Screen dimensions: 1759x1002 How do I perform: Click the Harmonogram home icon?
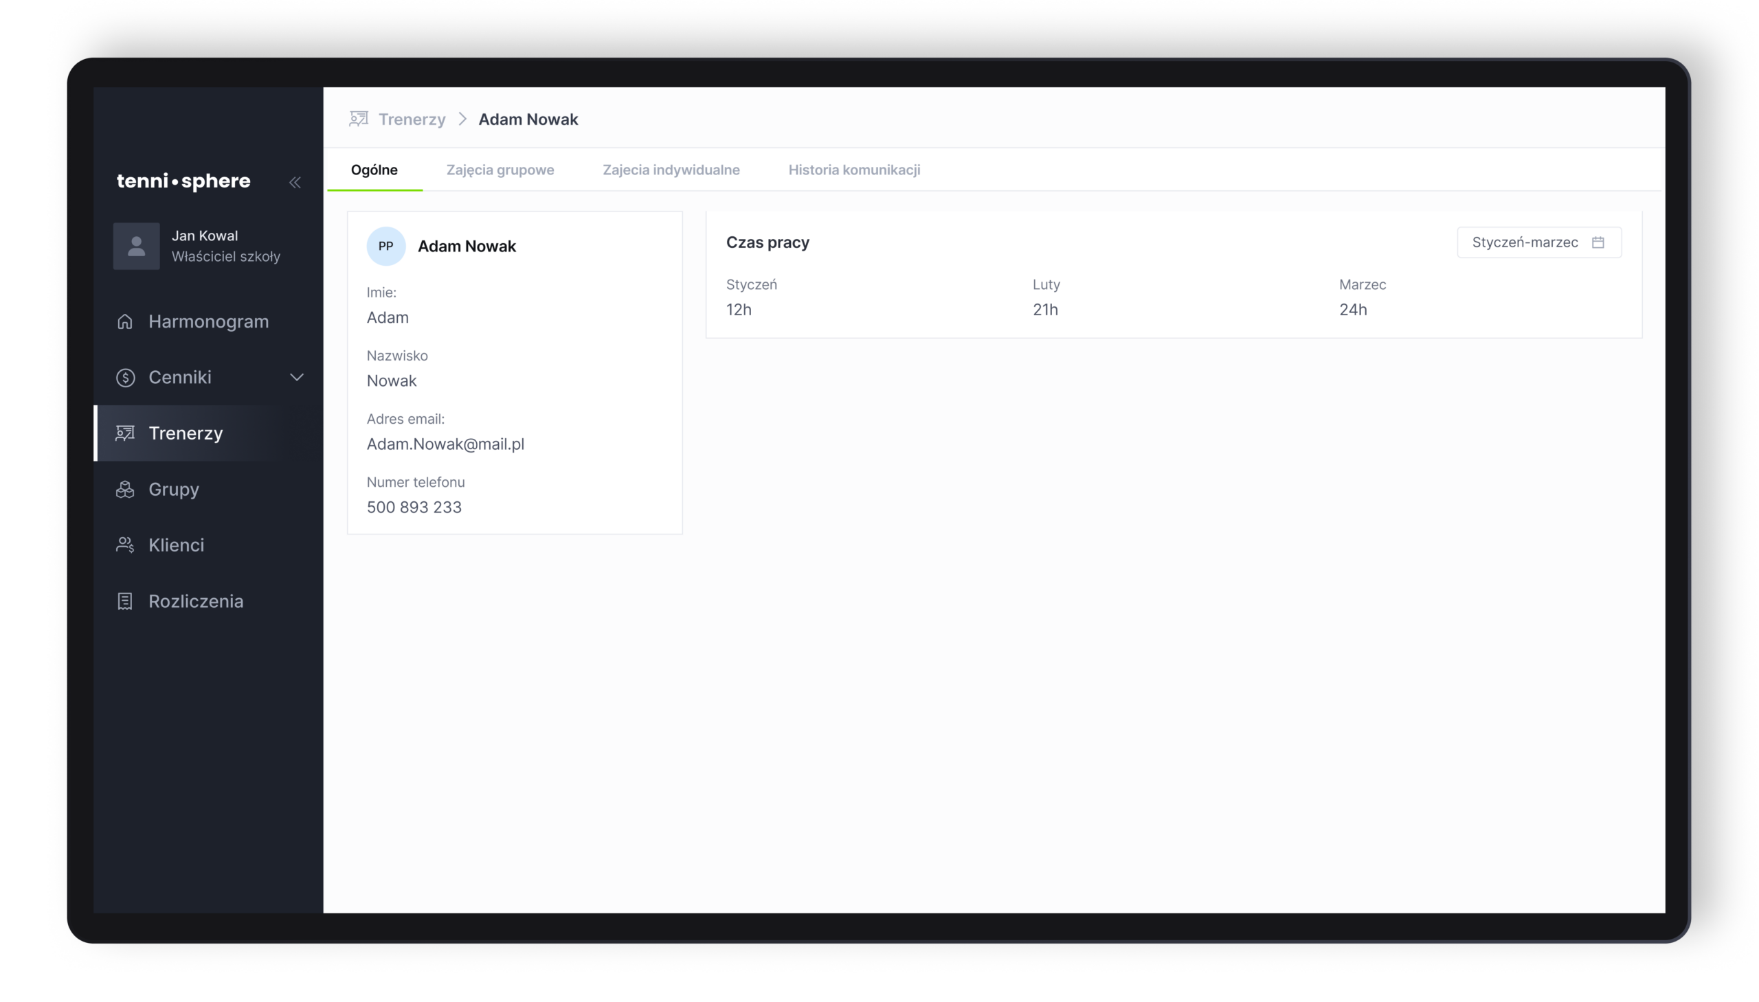pyautogui.click(x=124, y=321)
